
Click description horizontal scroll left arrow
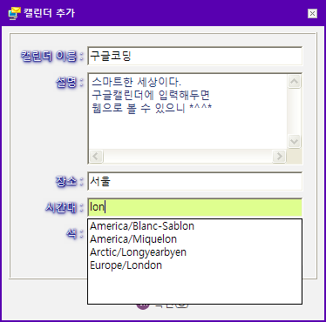click(96, 156)
